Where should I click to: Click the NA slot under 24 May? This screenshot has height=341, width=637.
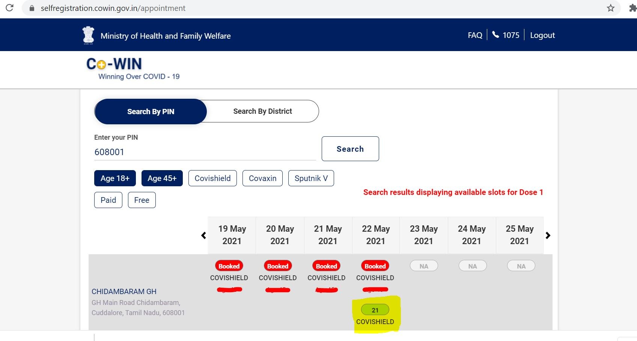coord(473,266)
